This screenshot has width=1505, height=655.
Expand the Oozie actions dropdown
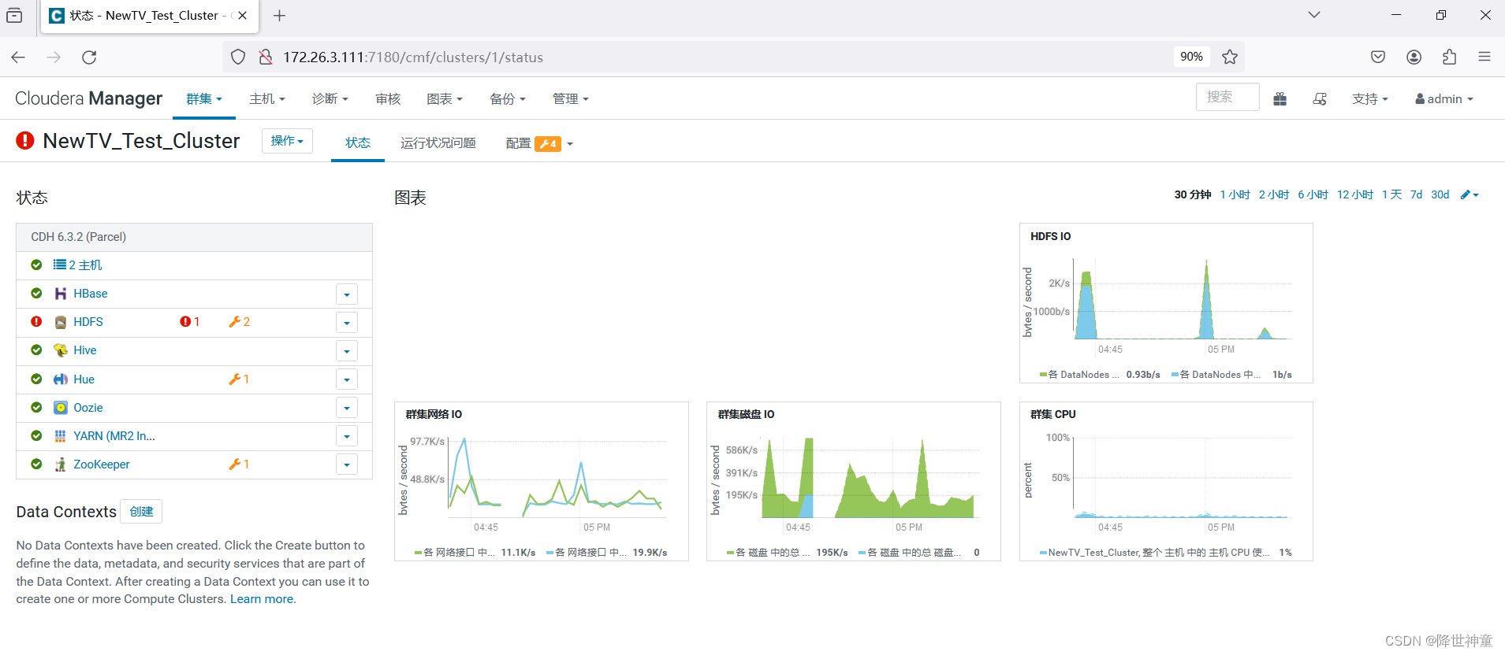coord(347,408)
